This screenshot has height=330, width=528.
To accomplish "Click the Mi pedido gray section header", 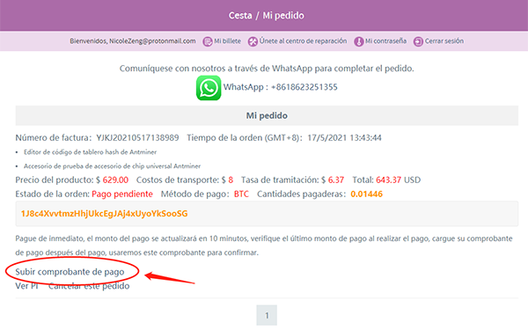I will pos(267,115).
